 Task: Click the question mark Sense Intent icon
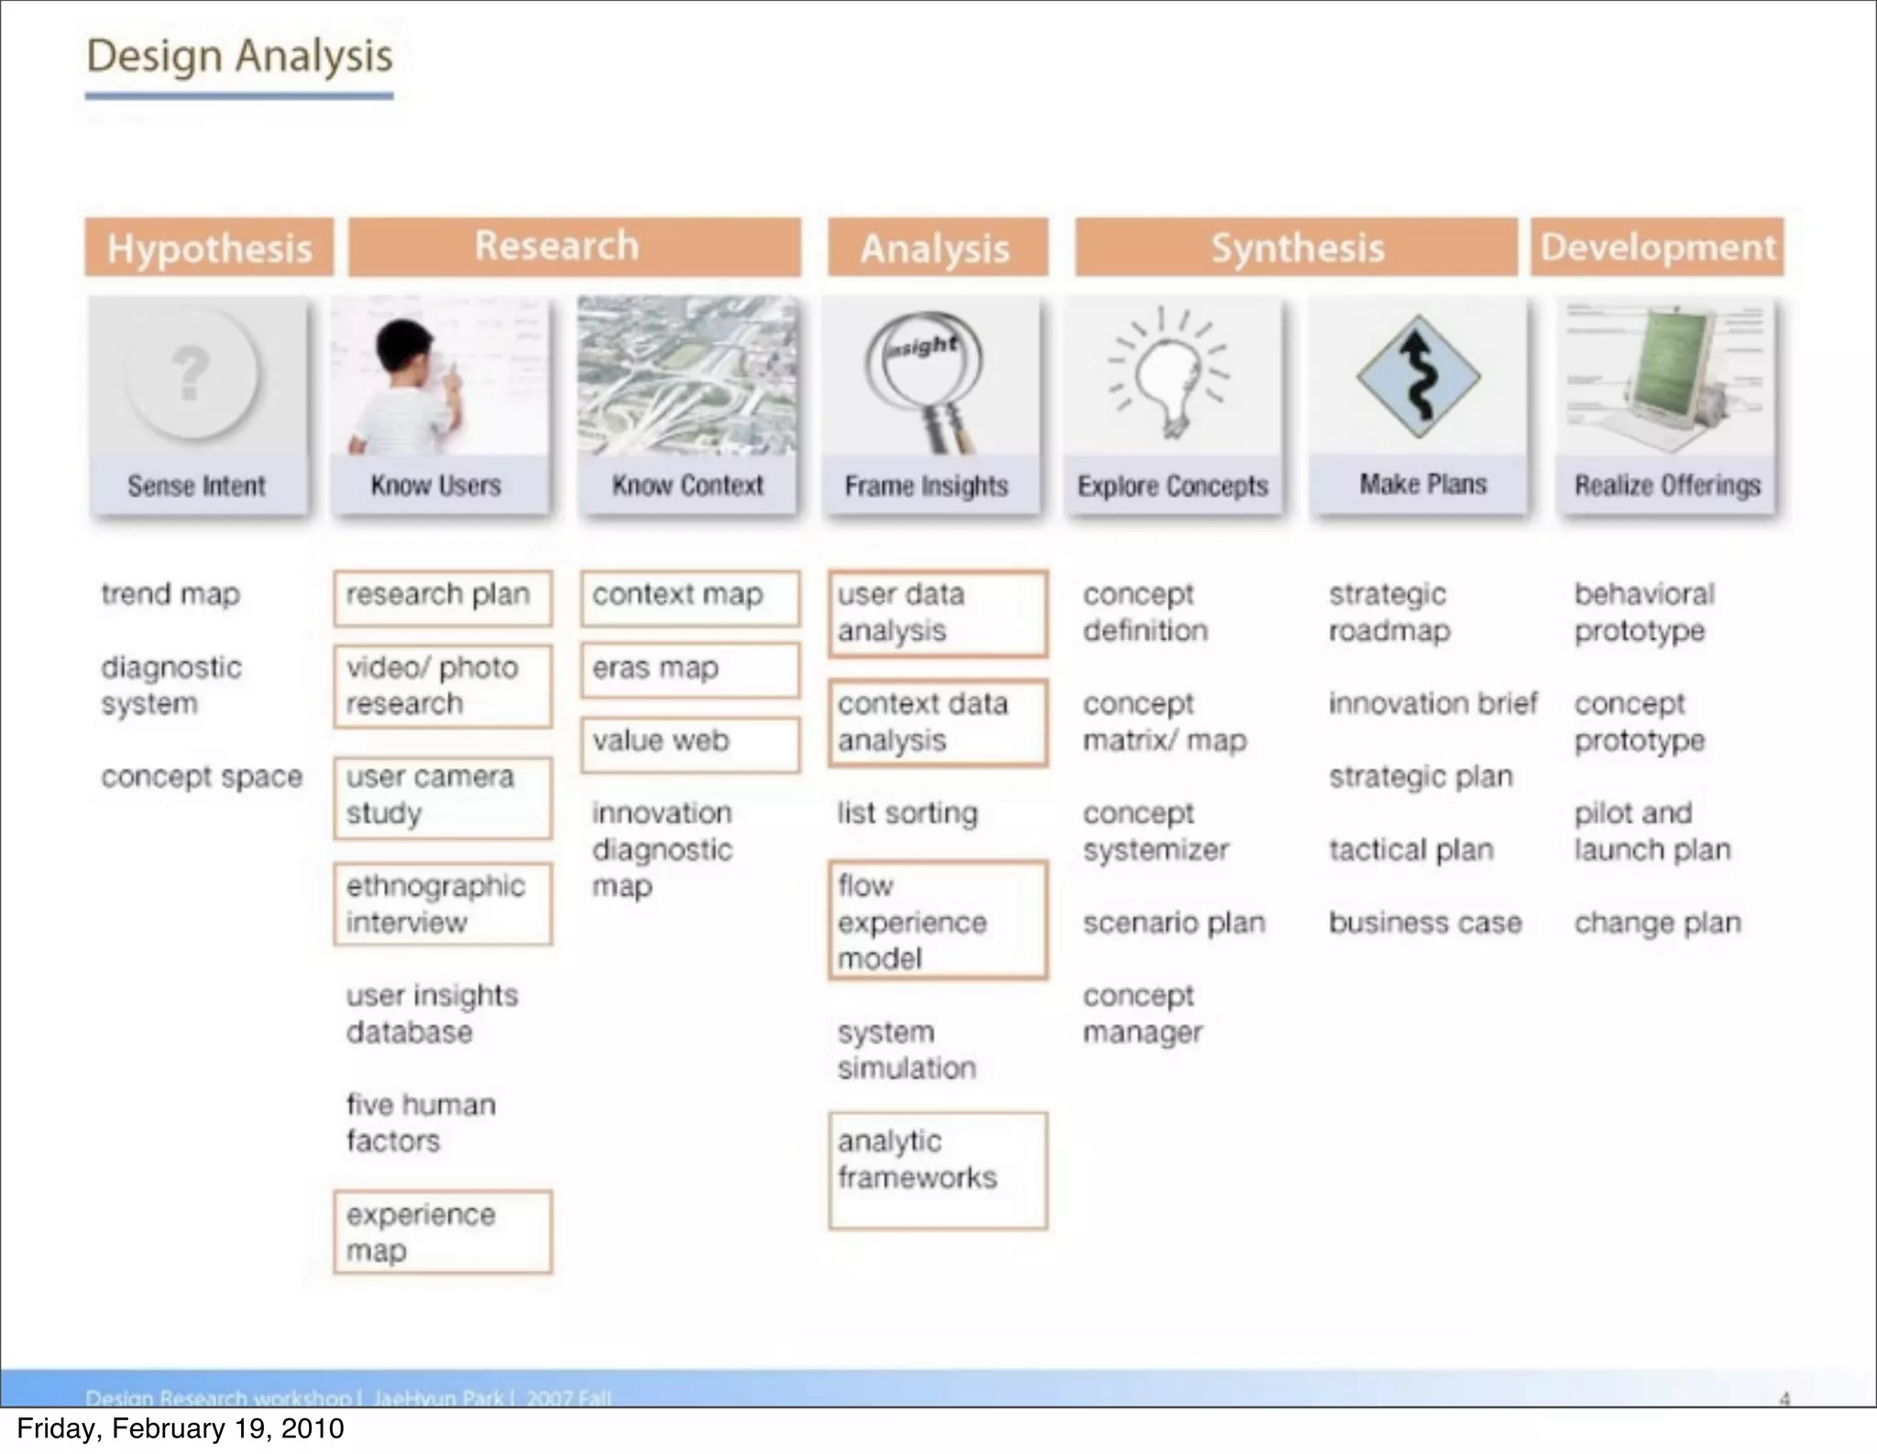[x=192, y=374]
